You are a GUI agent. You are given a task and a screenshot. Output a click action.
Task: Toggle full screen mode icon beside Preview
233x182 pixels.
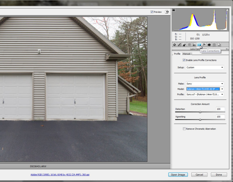pyautogui.click(x=167, y=12)
